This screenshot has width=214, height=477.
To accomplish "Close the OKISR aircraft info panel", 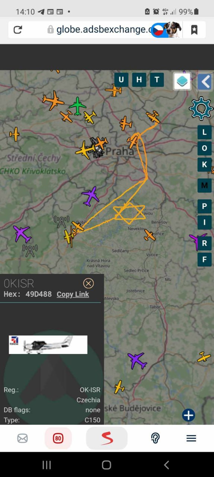I will tap(88, 284).
